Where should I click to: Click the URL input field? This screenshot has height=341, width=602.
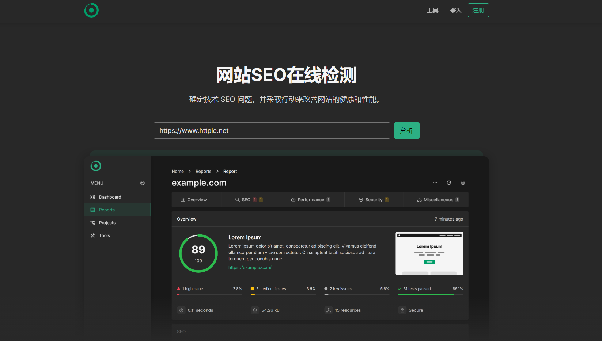pyautogui.click(x=272, y=131)
